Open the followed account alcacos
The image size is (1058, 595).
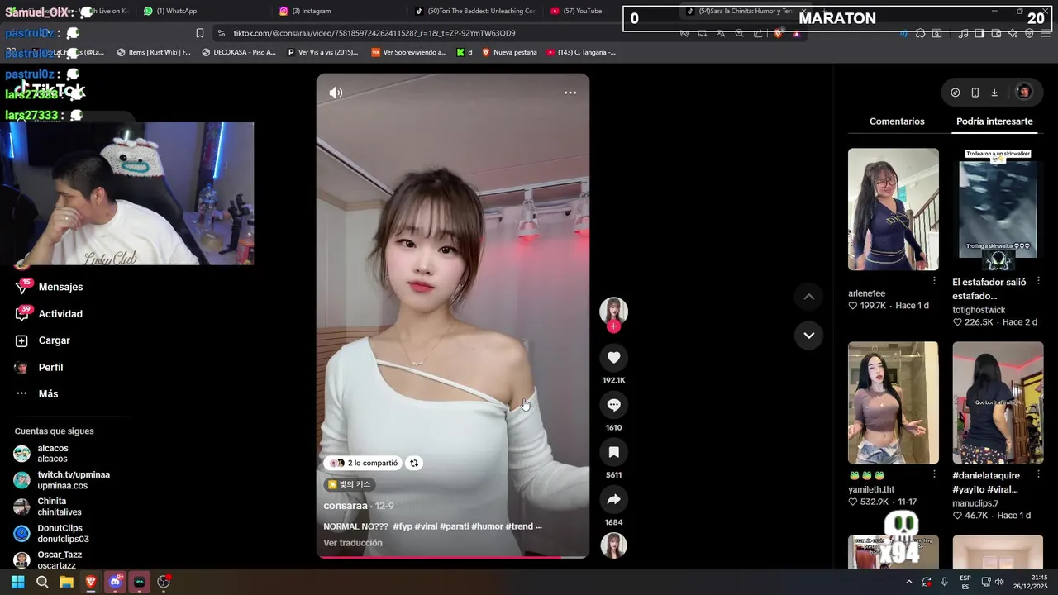[41, 454]
